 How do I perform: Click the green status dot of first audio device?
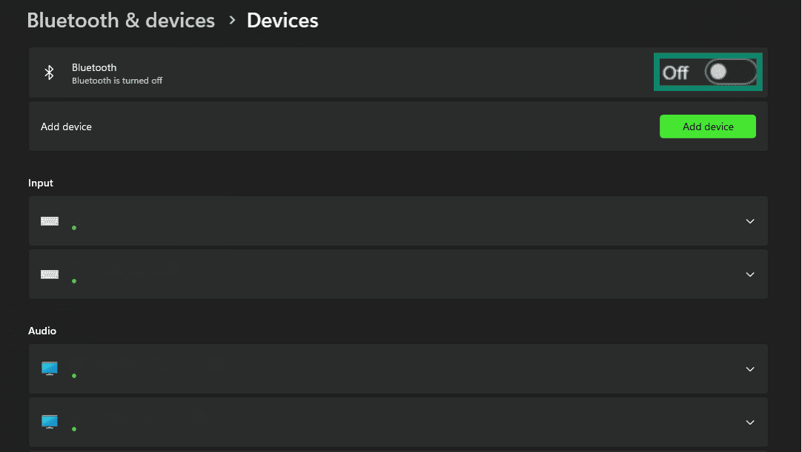click(x=74, y=376)
